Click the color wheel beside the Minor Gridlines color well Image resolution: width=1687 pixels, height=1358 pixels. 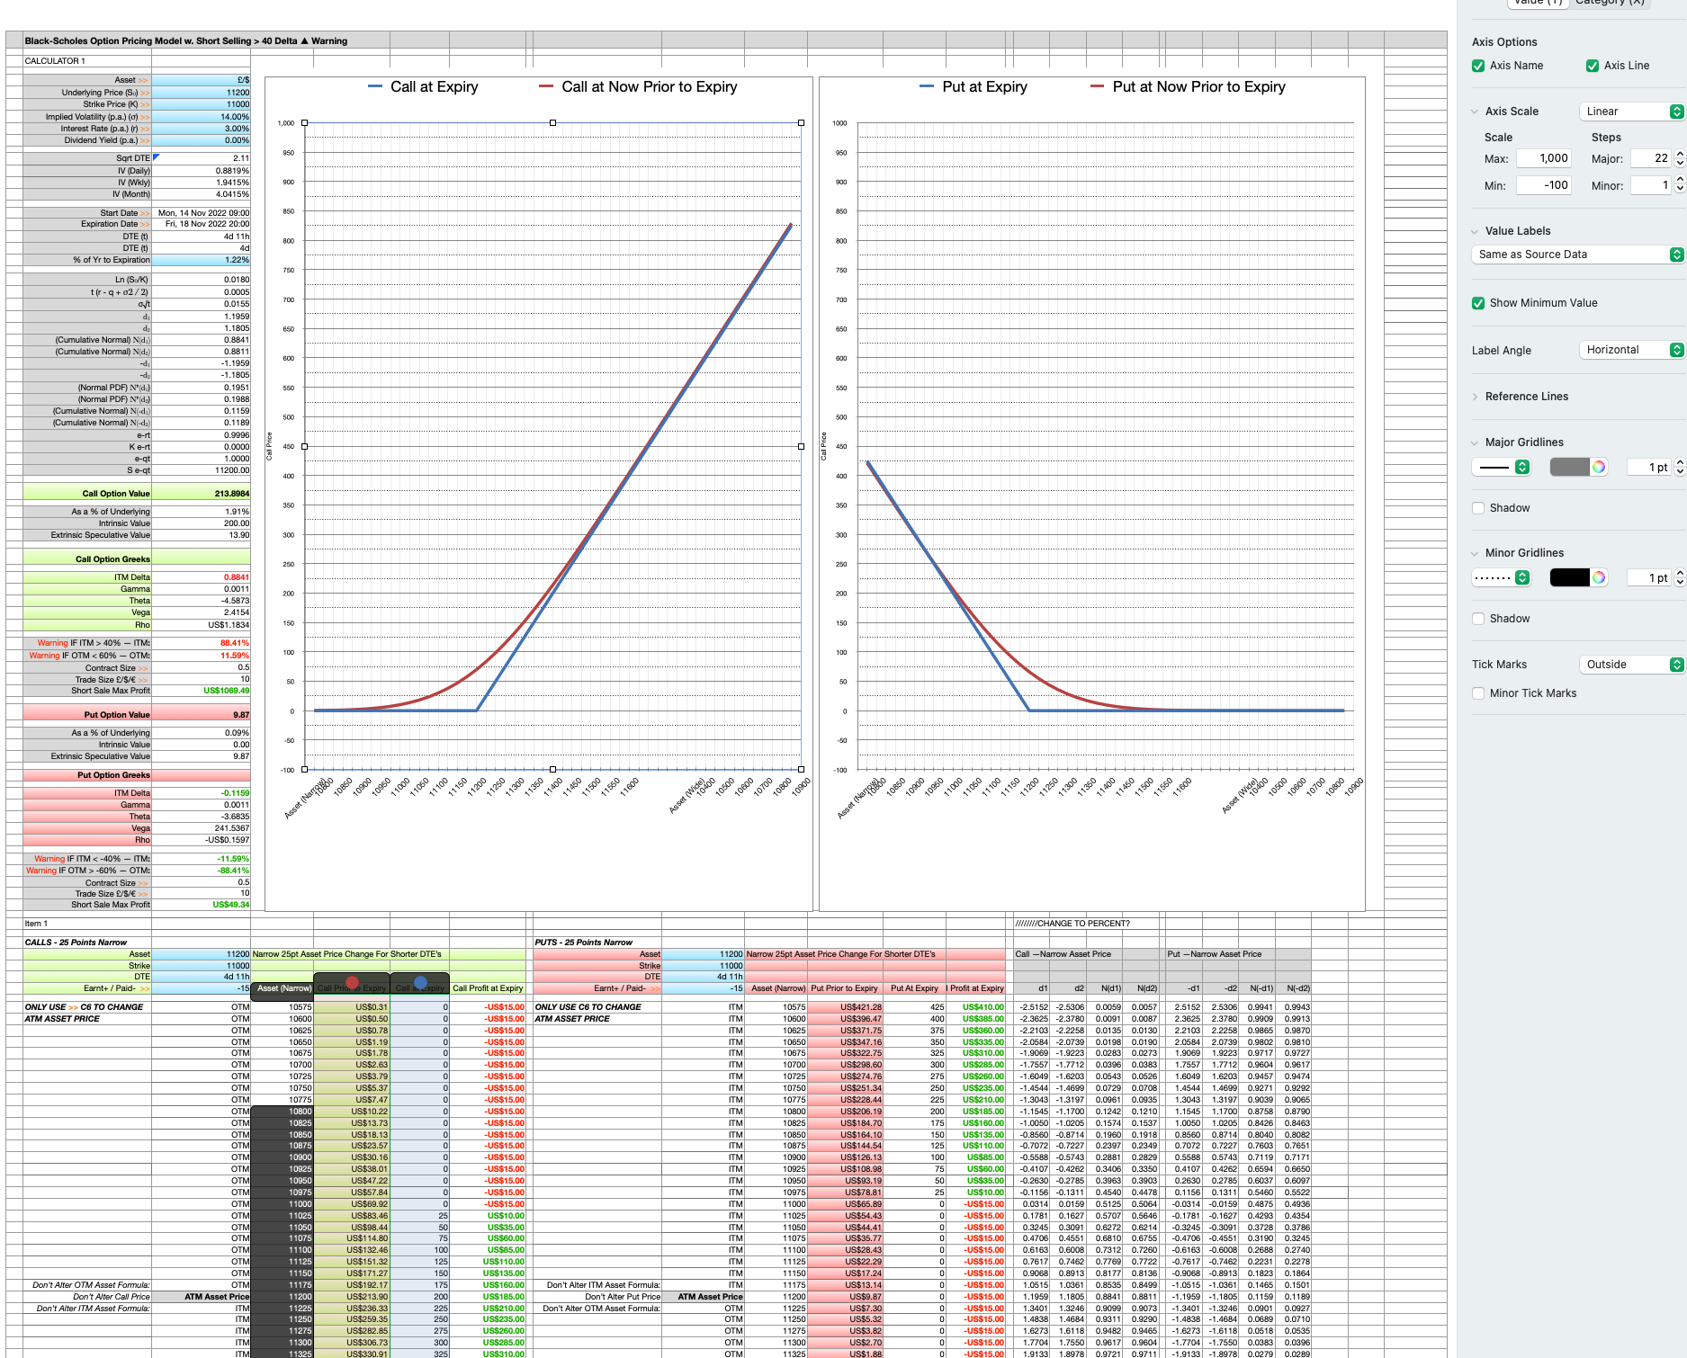click(1599, 577)
